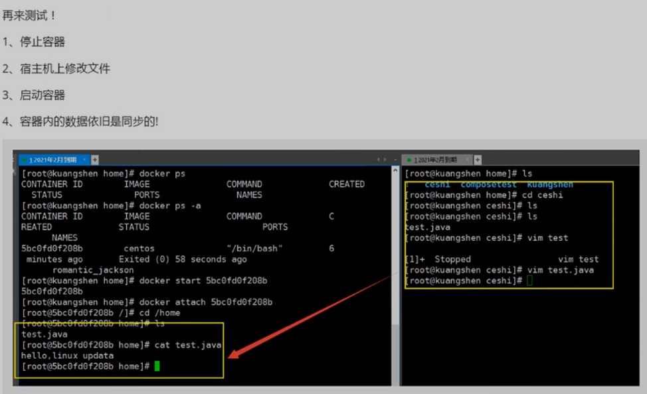The image size is (647, 394).
Task: Click 'Exited (0) 58 seconds ago' status
Action: [x=183, y=259]
